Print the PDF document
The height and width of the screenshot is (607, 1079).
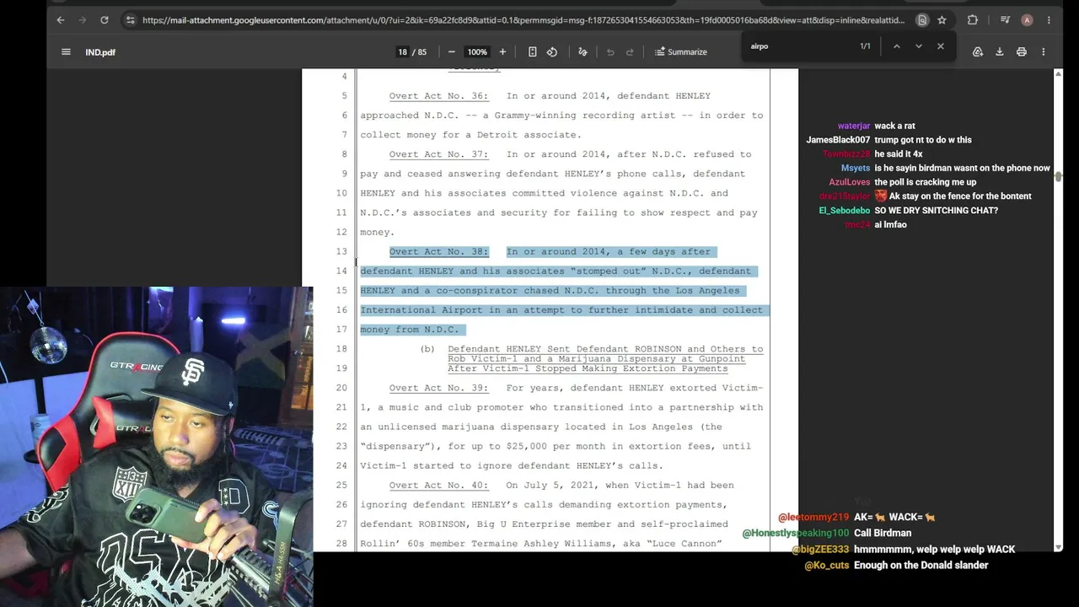coord(1022,52)
